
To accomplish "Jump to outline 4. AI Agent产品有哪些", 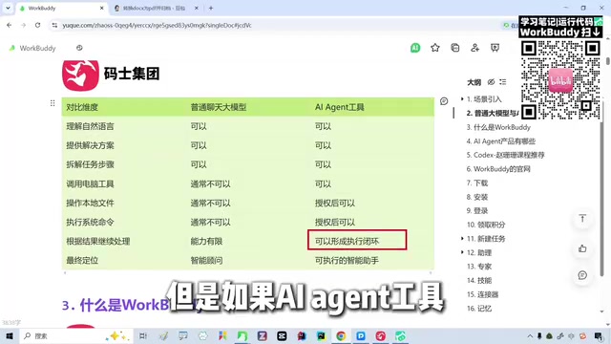I will pyautogui.click(x=500, y=141).
